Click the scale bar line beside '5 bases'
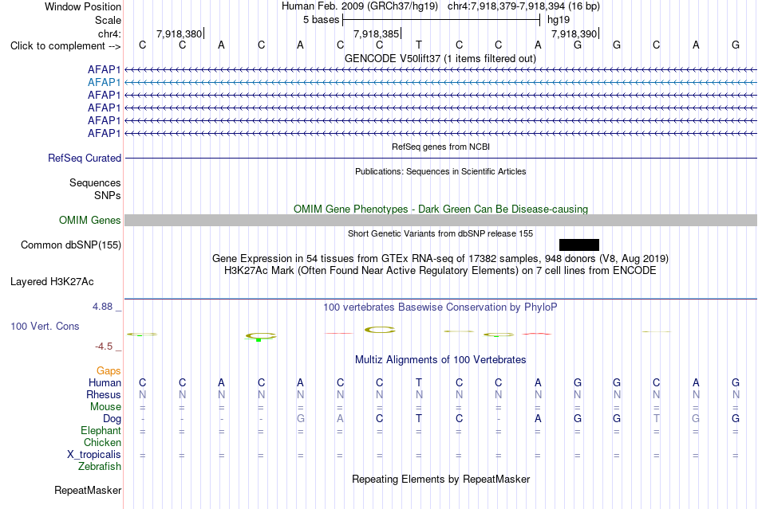758x509 pixels. (x=441, y=20)
